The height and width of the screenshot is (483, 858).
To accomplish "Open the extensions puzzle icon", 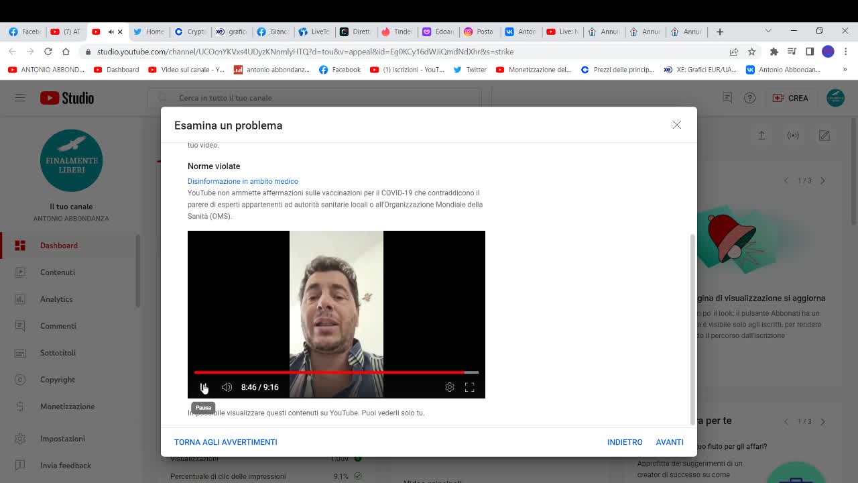I will (774, 52).
